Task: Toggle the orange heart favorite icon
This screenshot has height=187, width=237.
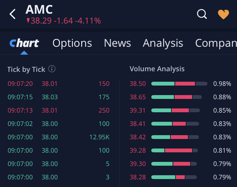Action: click(x=223, y=14)
